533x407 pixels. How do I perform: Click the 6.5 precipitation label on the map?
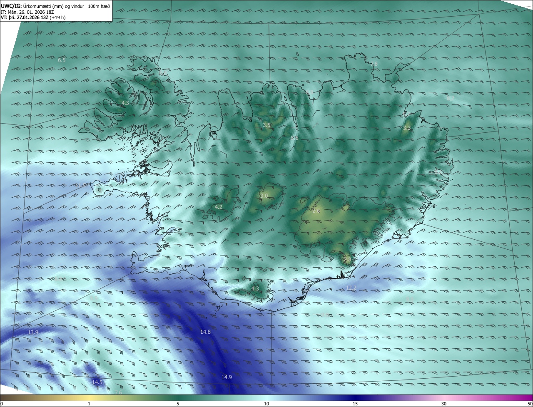(62, 60)
